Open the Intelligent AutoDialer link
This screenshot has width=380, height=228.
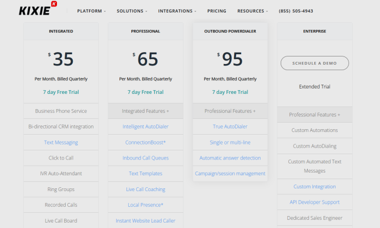(145, 126)
